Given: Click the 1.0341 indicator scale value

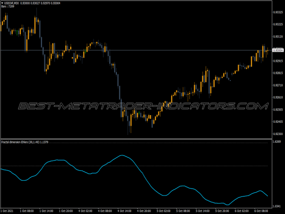Looking at the screenshot, I should point(277,206).
